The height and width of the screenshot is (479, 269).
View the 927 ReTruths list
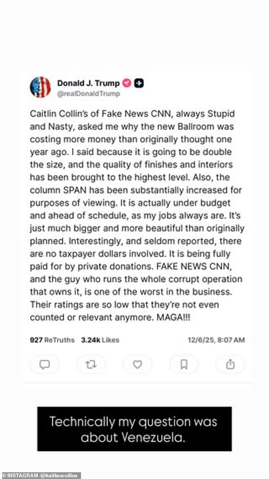click(52, 340)
